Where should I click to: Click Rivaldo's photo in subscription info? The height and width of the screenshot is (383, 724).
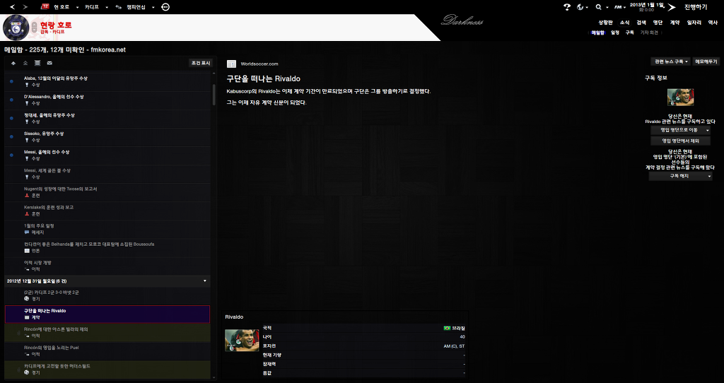click(681, 98)
